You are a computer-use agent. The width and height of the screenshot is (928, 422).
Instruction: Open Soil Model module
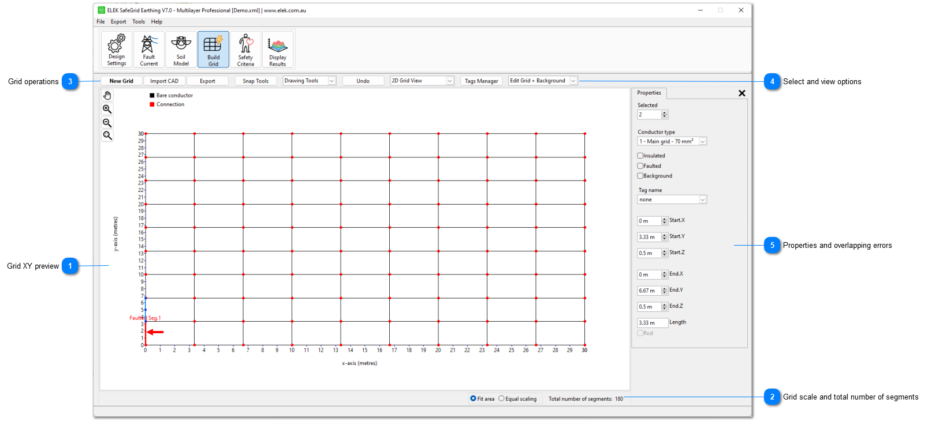(181, 50)
